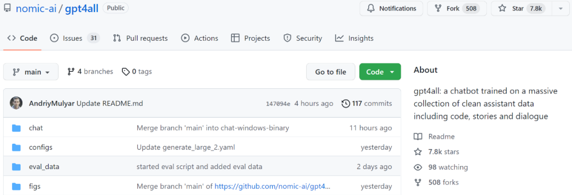Expand the Star options dropdown arrow

pos(561,8)
